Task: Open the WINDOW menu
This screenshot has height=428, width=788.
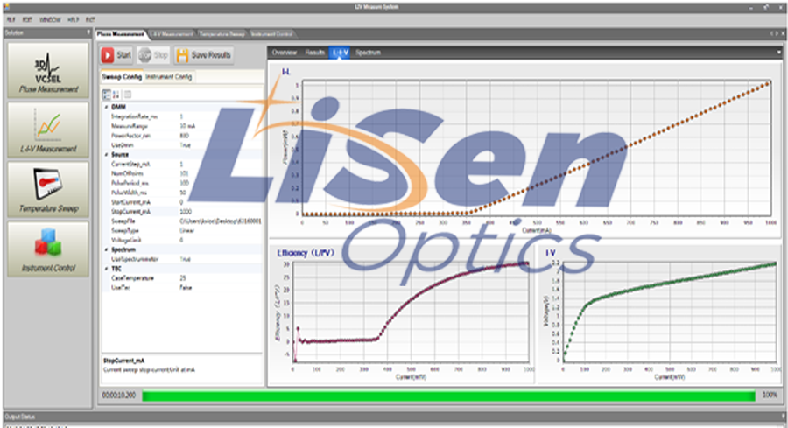Action: [x=50, y=19]
